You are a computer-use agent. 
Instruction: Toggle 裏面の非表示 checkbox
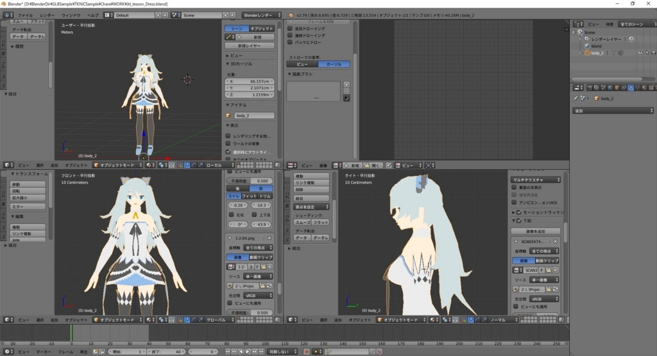[514, 187]
